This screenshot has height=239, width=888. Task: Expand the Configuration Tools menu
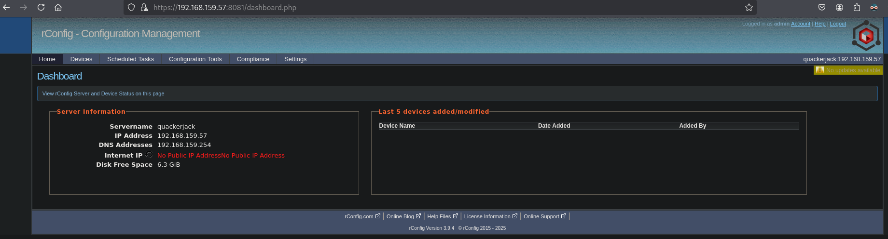195,59
